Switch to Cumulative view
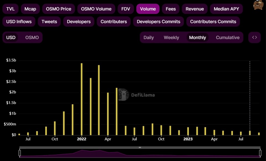The height and width of the screenshot is (161, 266). [x=227, y=37]
